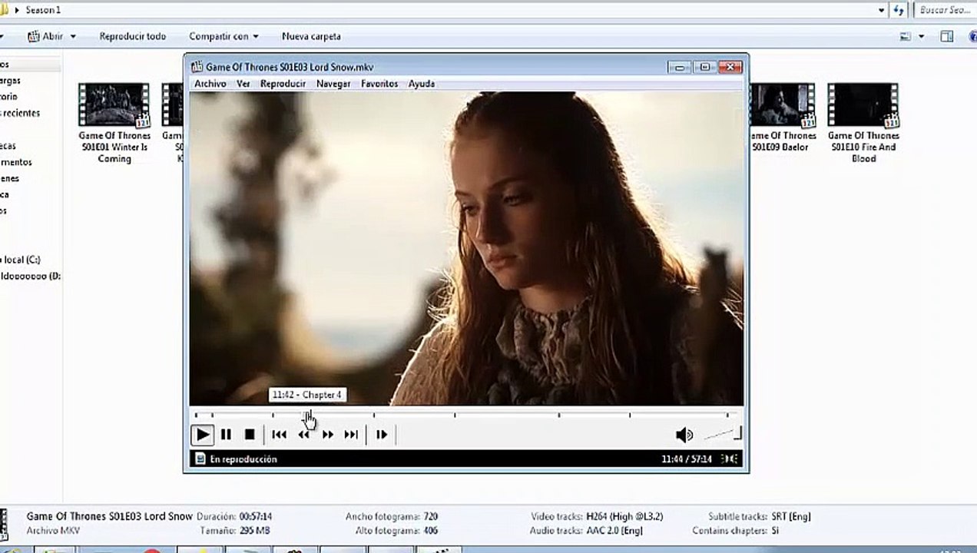The height and width of the screenshot is (553, 977).
Task: Skip to the previous chapter
Action: pos(280,435)
